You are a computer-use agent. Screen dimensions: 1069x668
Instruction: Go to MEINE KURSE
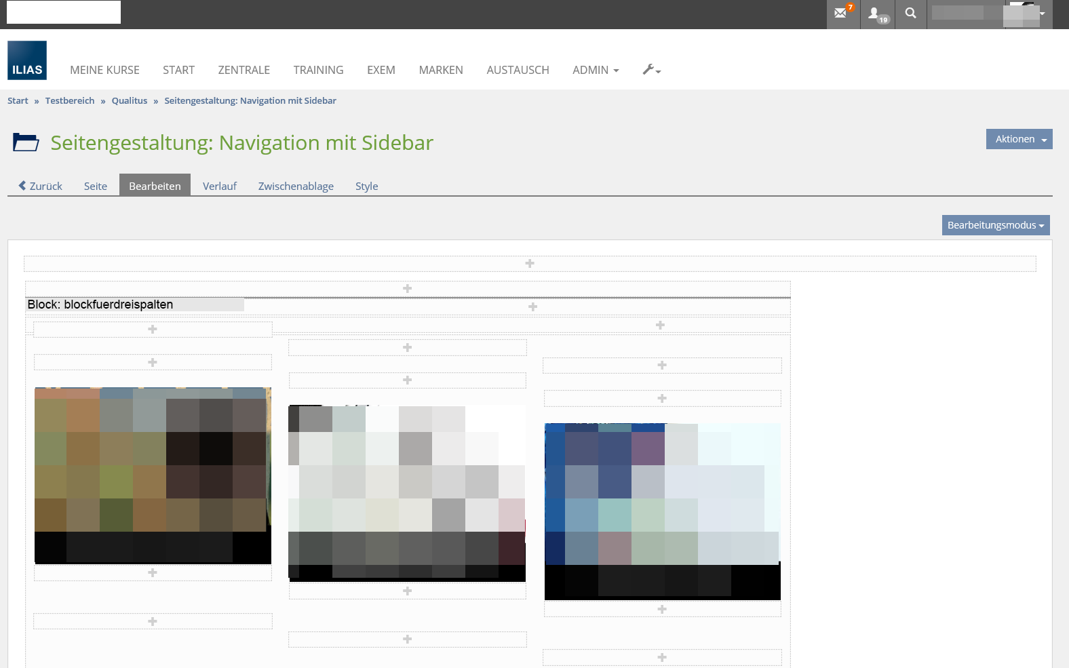pyautogui.click(x=104, y=70)
